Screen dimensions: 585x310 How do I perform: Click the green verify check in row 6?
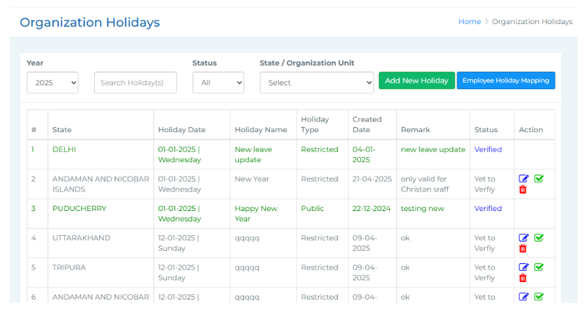coord(539,297)
